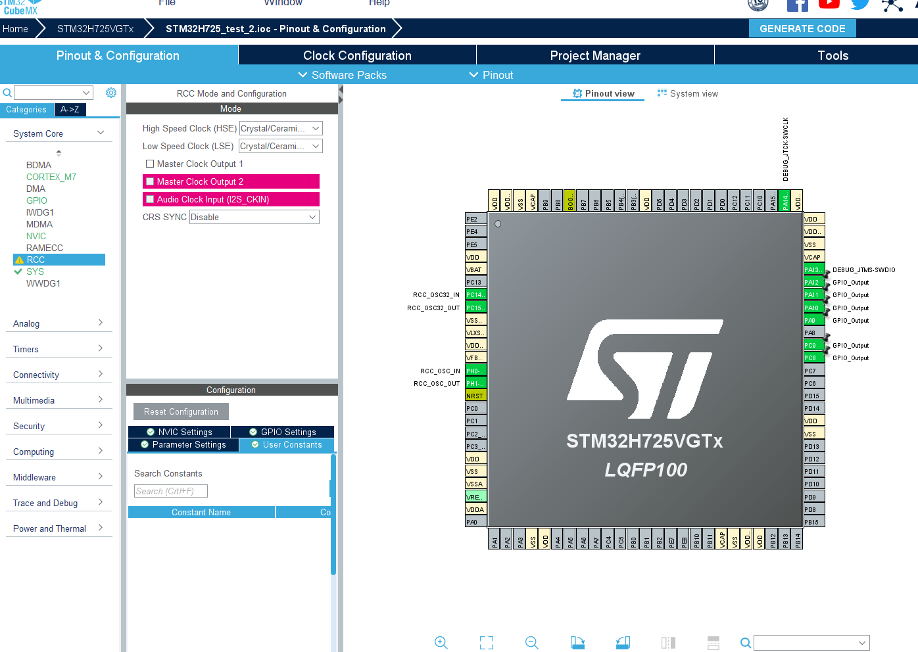
Task: Open the Twitter icon in top bar
Action: click(860, 4)
